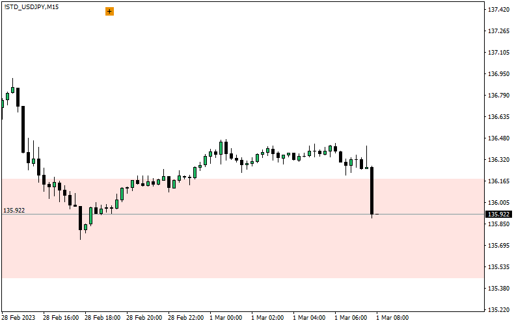This screenshot has height=325, width=514.
Task: Click the 135.922 label at line's left end
Action: (x=14, y=210)
